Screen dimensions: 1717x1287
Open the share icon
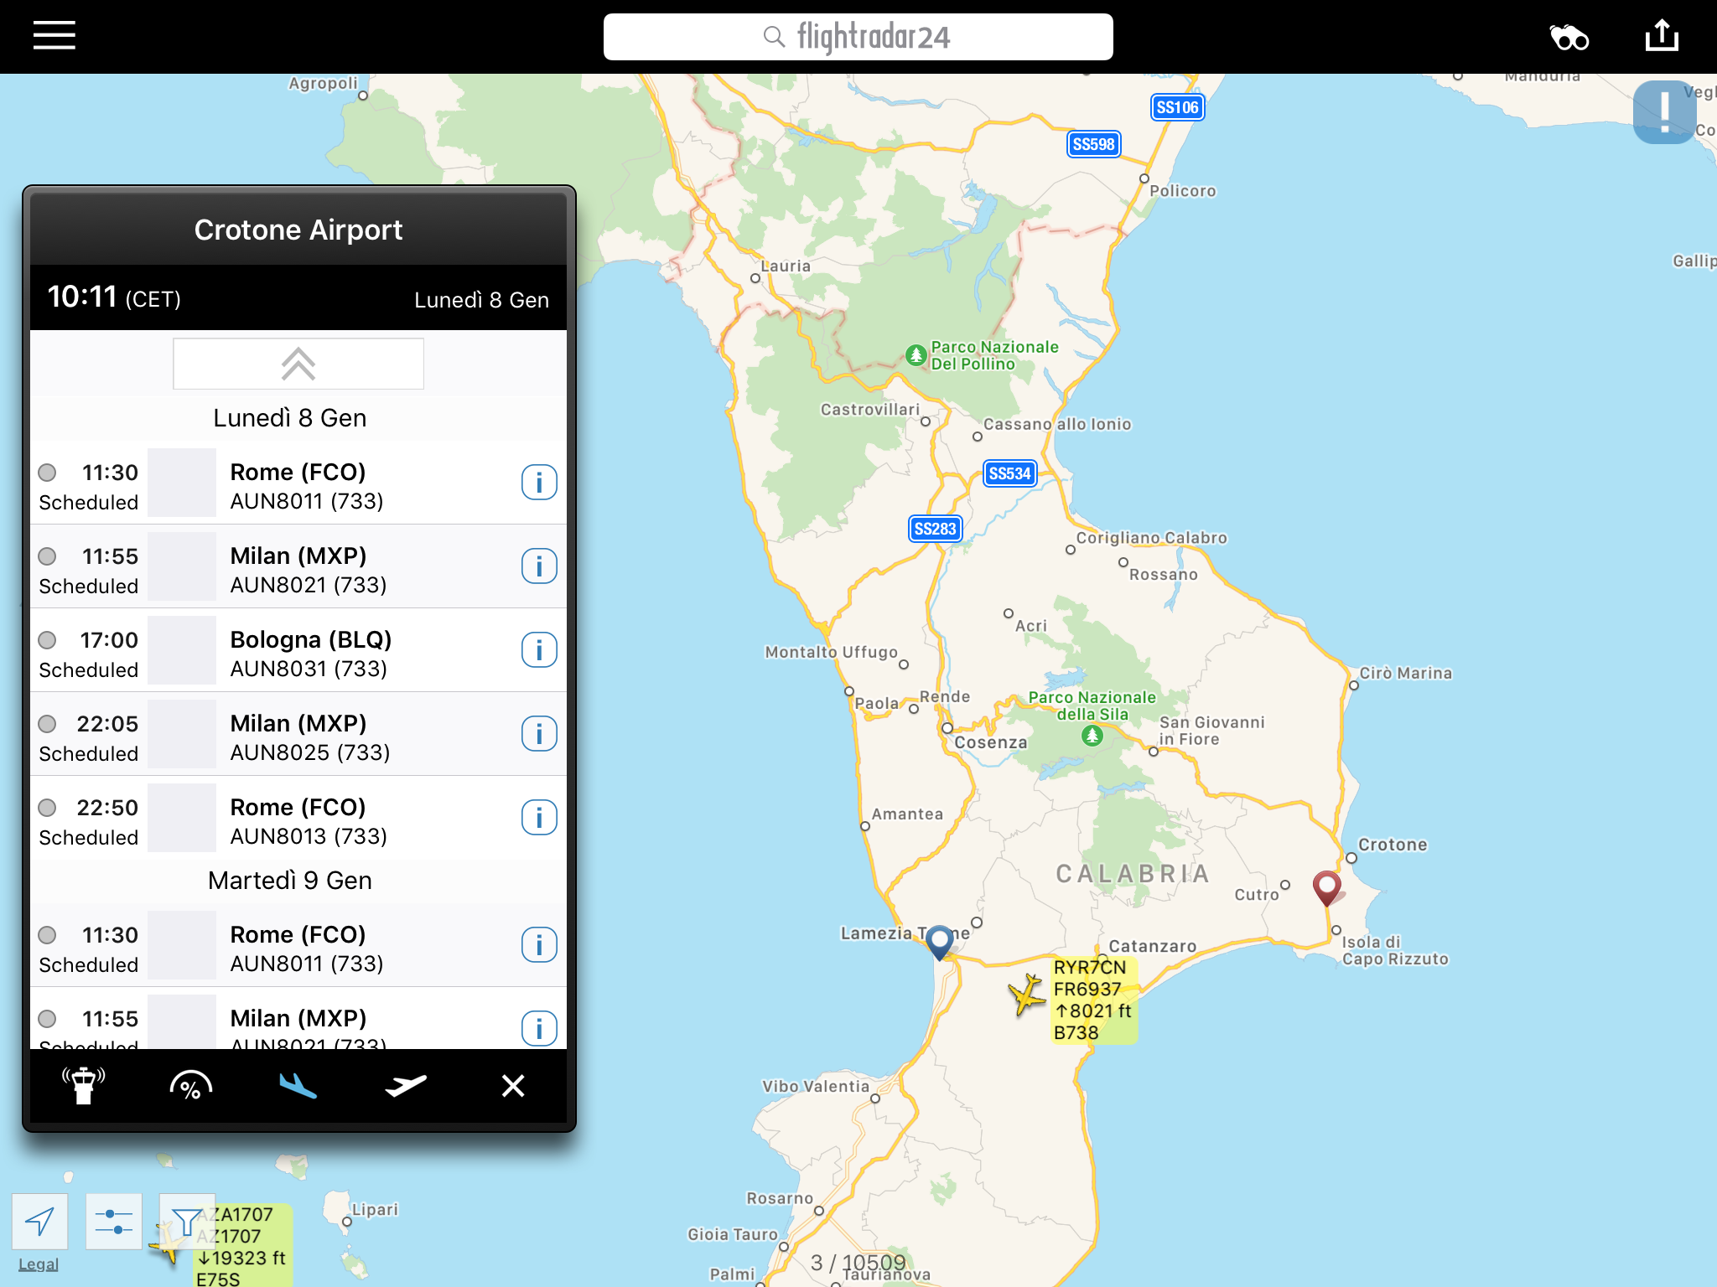tap(1662, 36)
